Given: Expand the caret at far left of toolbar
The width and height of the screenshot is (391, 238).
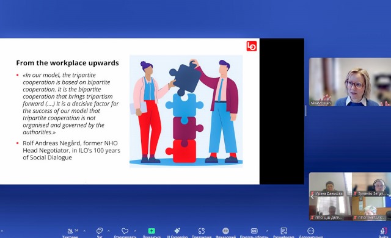Looking at the screenshot, I should pos(2,231).
